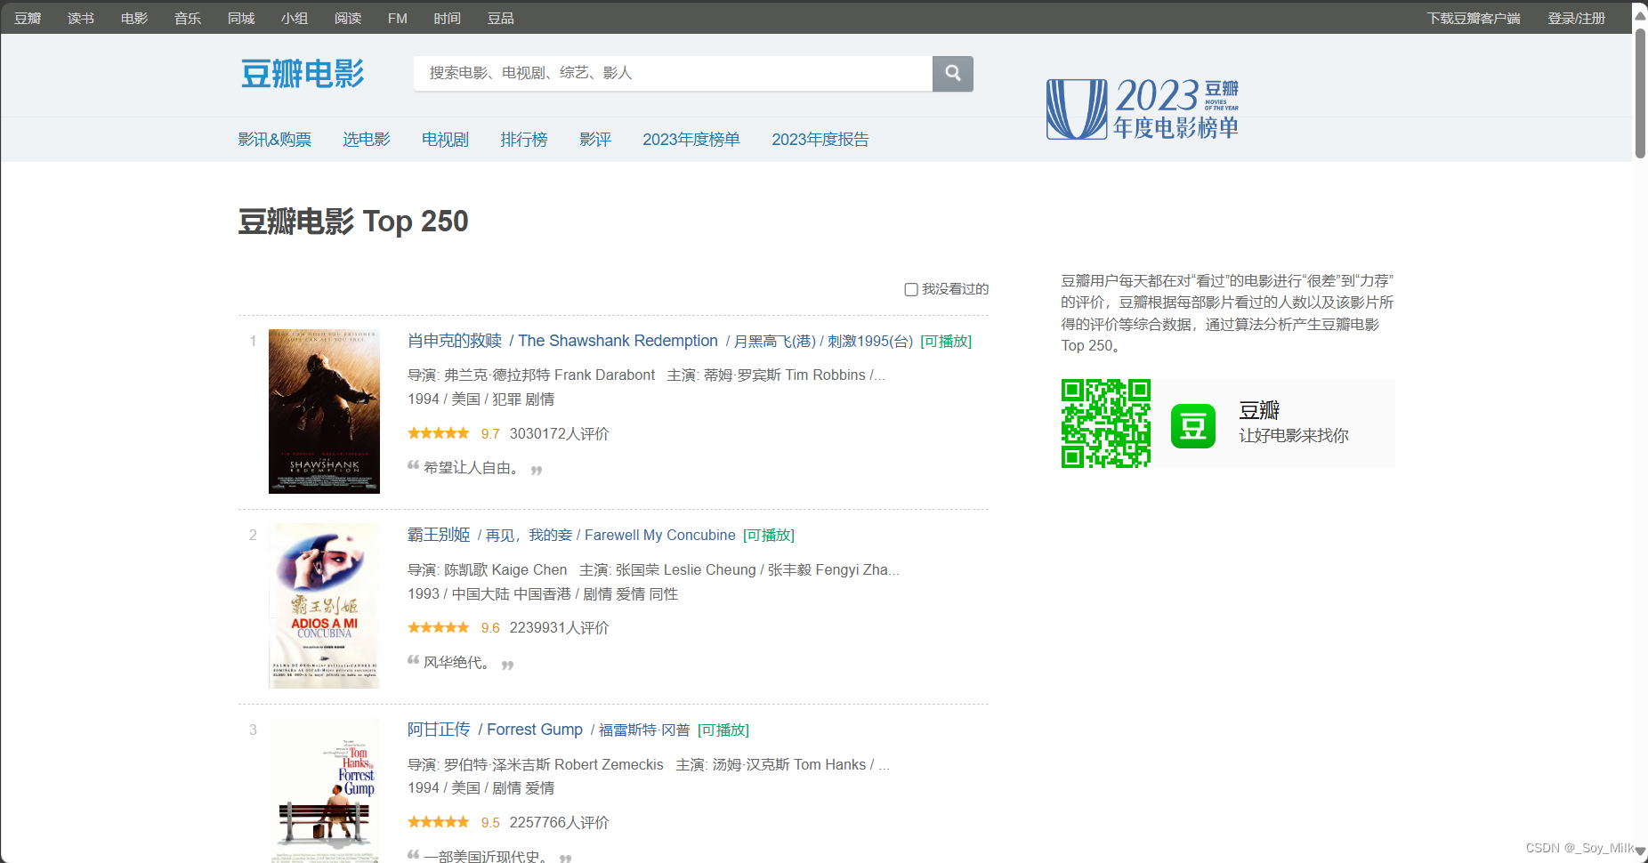Open 音乐 in the top bar

pos(188,18)
